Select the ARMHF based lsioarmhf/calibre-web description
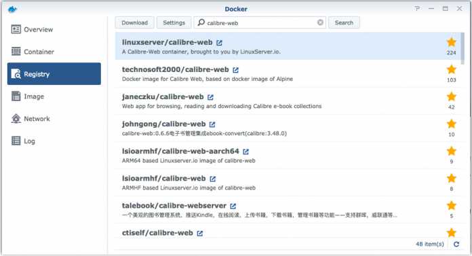The height and width of the screenshot is (256, 472). [x=189, y=188]
